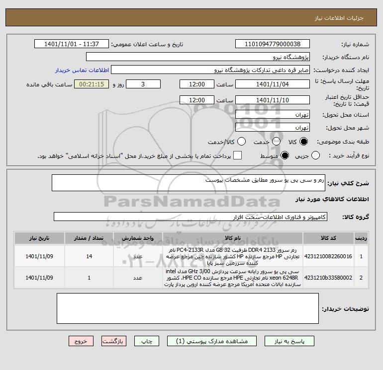Click price validity date 1401/11/10
The height and width of the screenshot is (370, 383).
tap(273, 100)
